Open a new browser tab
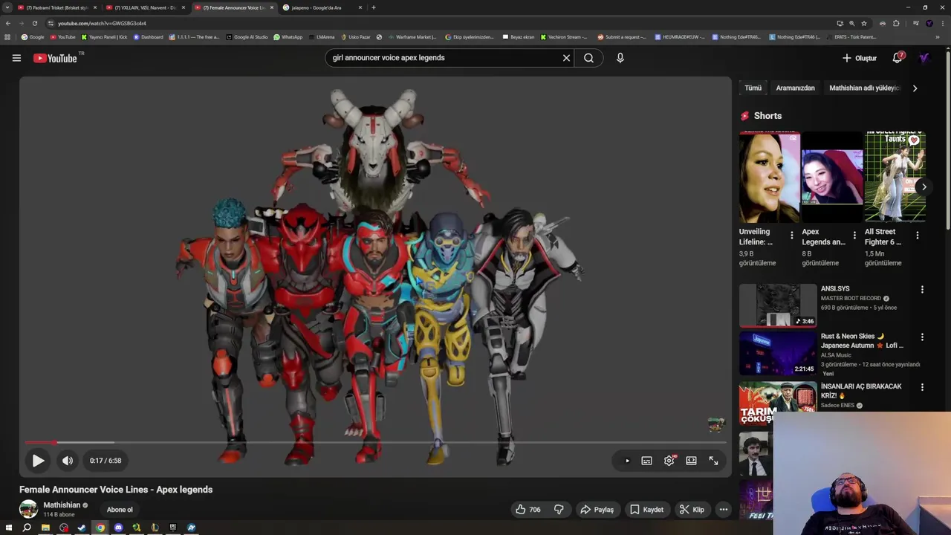 (373, 7)
